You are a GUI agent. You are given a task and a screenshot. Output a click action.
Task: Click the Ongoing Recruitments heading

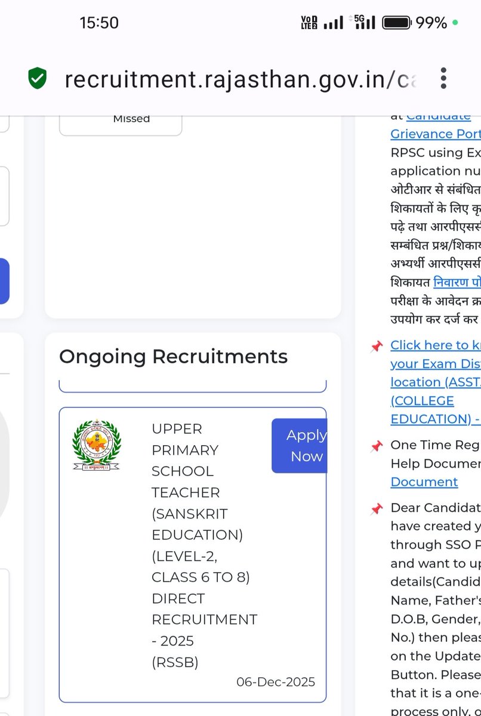(173, 357)
